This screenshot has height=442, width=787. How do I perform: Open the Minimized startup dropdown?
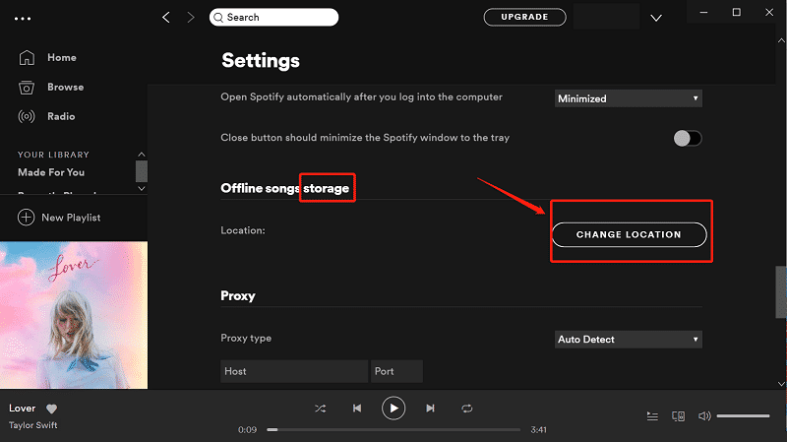point(628,98)
